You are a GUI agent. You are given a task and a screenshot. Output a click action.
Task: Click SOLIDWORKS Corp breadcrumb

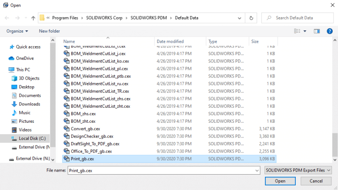point(104,18)
